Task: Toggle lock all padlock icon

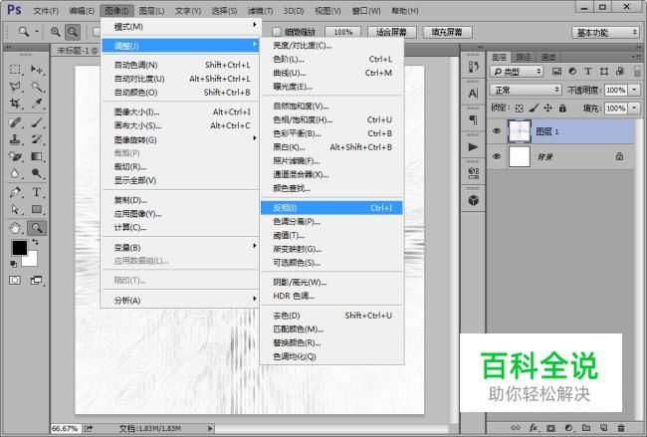Action: 562,109
